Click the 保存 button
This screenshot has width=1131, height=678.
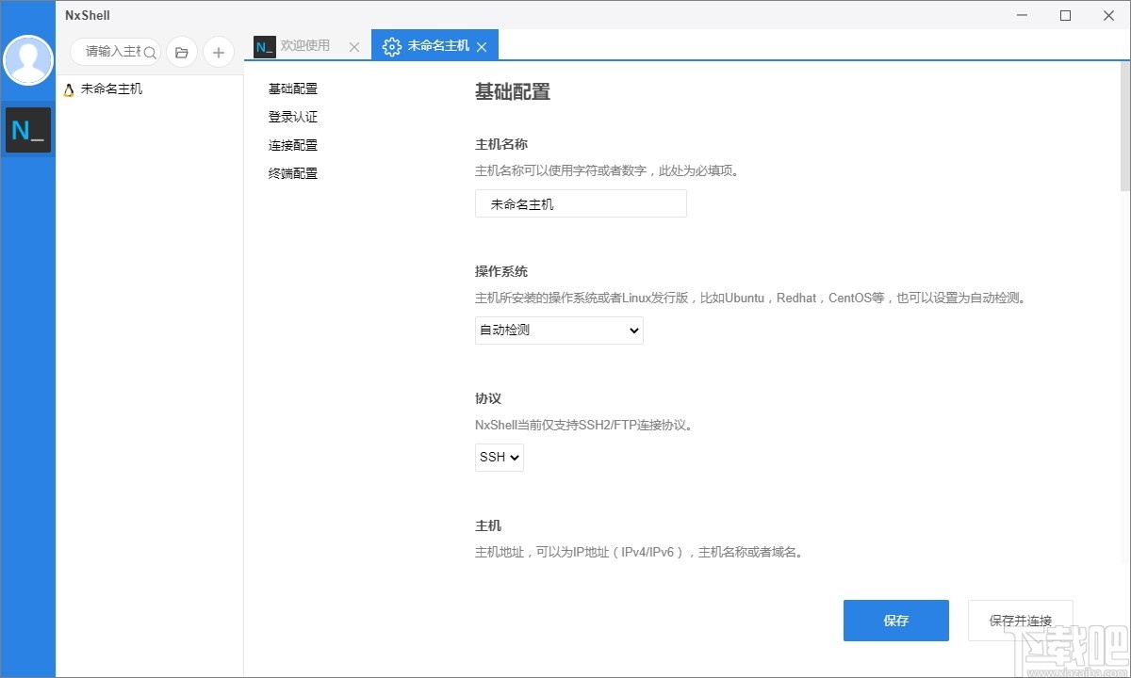click(895, 620)
